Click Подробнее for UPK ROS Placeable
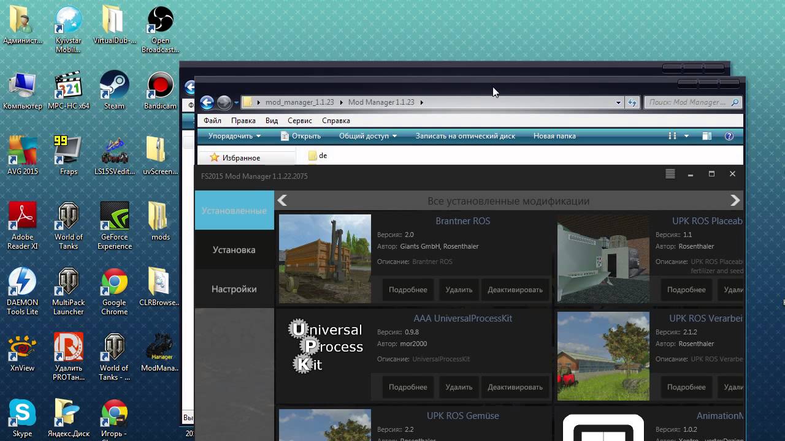Image resolution: width=785 pixels, height=441 pixels. (x=686, y=290)
